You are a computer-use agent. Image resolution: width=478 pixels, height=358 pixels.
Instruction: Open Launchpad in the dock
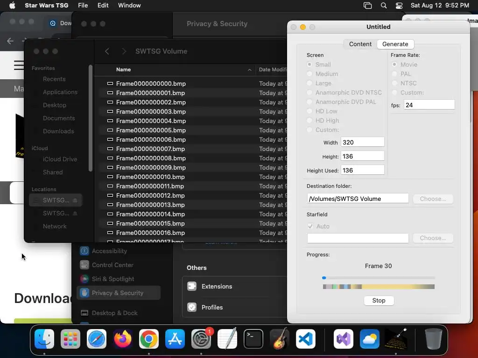click(x=70, y=339)
